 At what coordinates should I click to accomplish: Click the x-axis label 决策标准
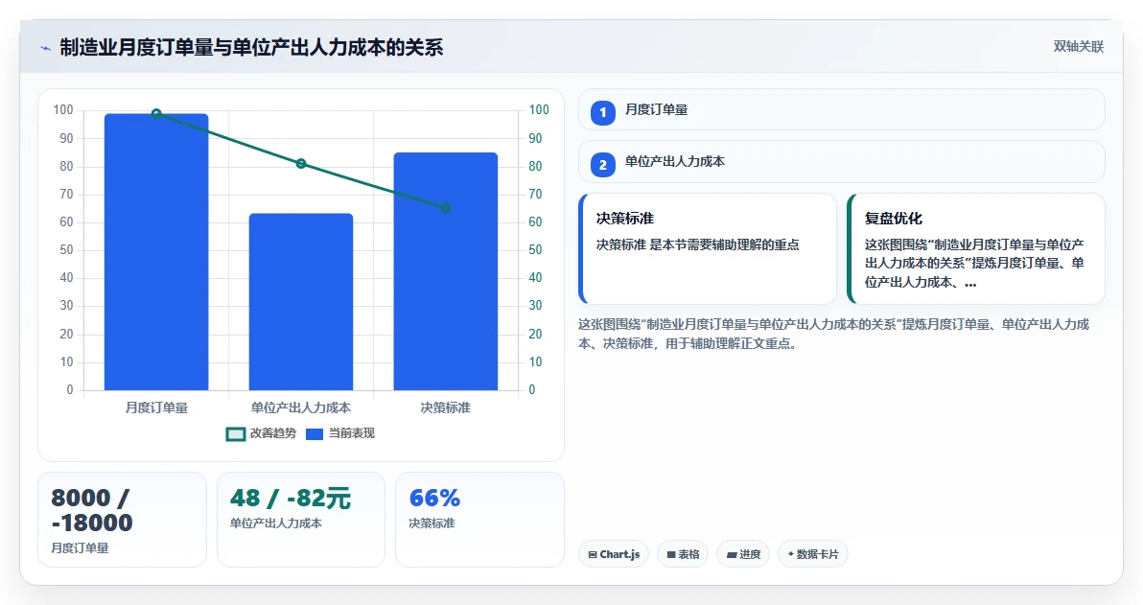click(x=445, y=408)
